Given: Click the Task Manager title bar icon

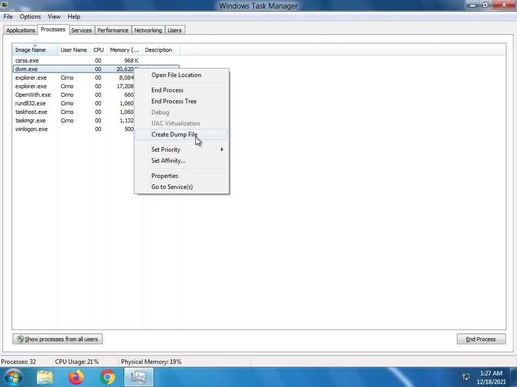Looking at the screenshot, I should pyautogui.click(x=4, y=5).
